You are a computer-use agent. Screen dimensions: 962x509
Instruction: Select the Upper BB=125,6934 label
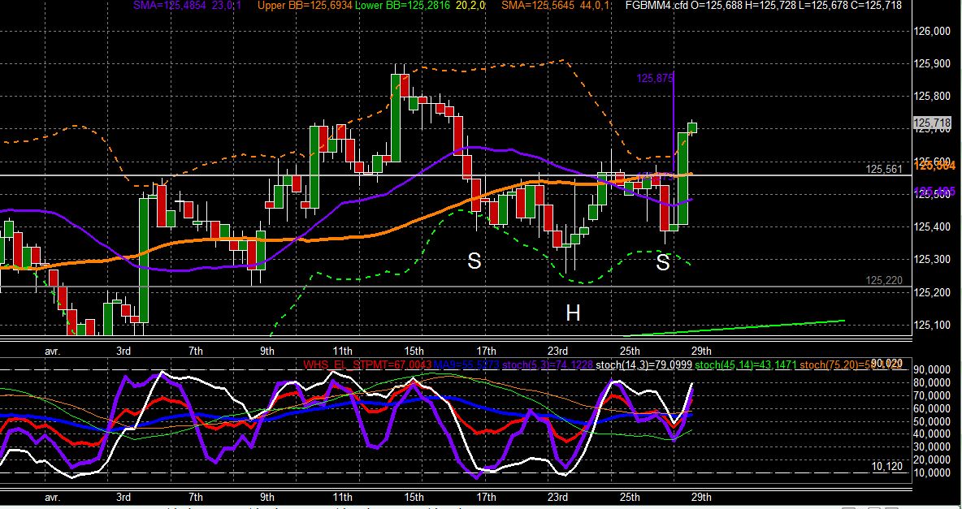305,5
